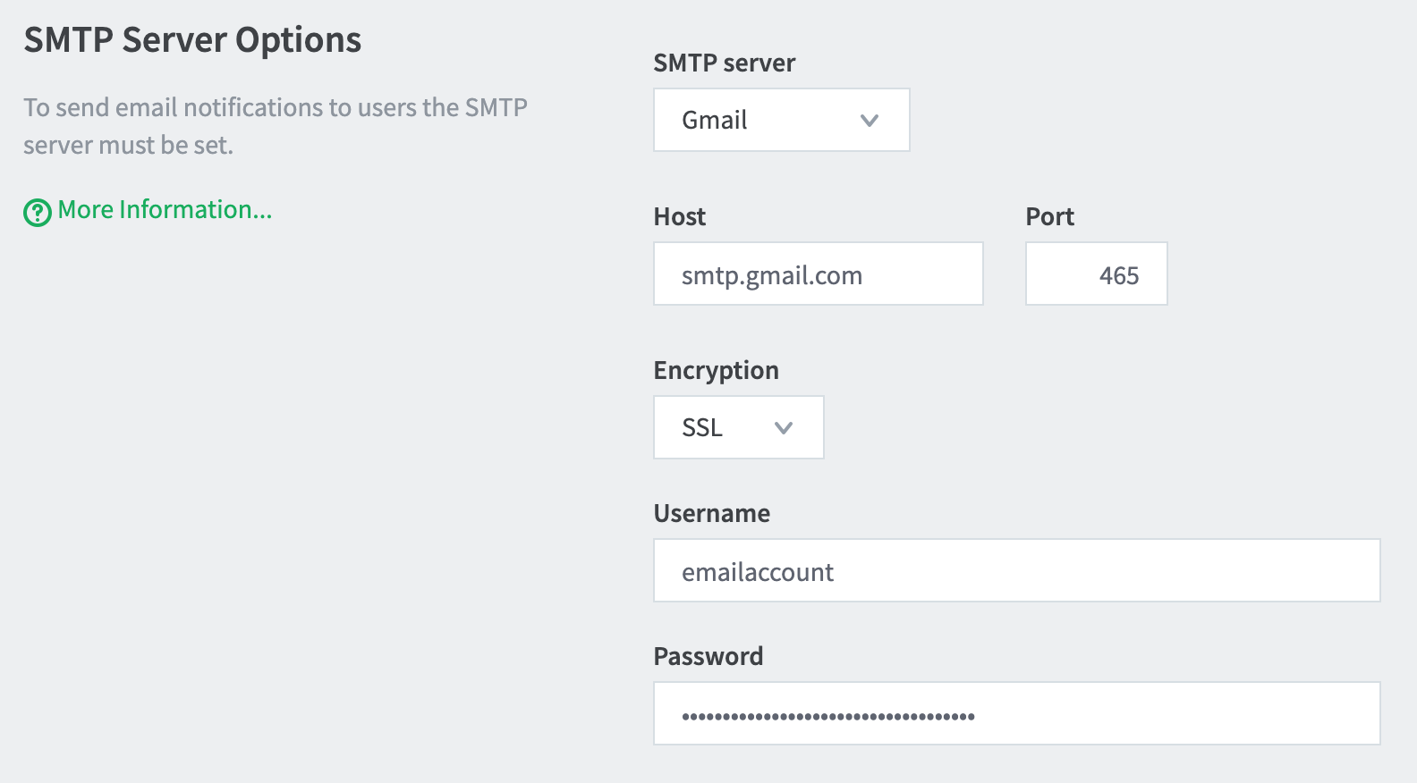Click the emailaccount text in Username box
This screenshot has width=1417, height=783.
(x=758, y=572)
